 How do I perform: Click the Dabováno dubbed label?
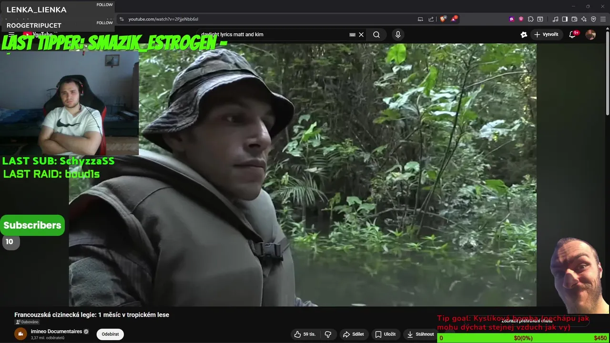click(x=27, y=322)
